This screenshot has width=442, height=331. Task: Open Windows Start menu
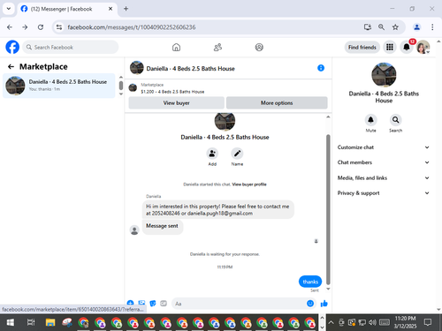pyautogui.click(x=11, y=322)
